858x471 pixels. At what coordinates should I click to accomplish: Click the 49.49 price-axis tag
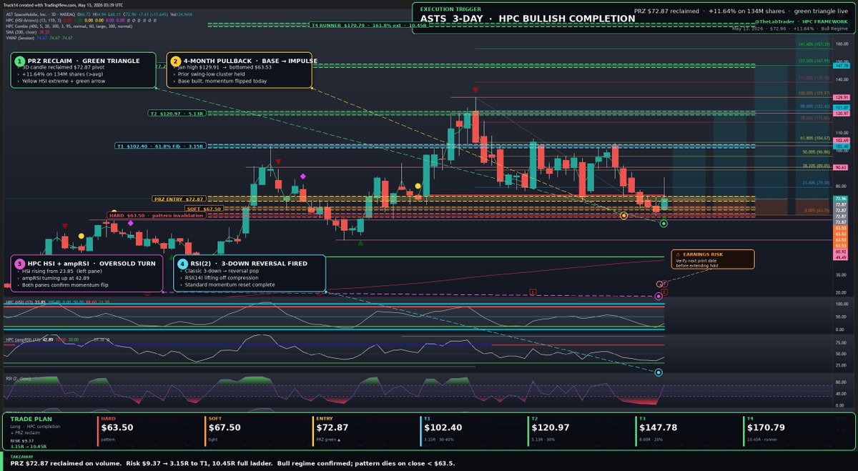[842, 258]
